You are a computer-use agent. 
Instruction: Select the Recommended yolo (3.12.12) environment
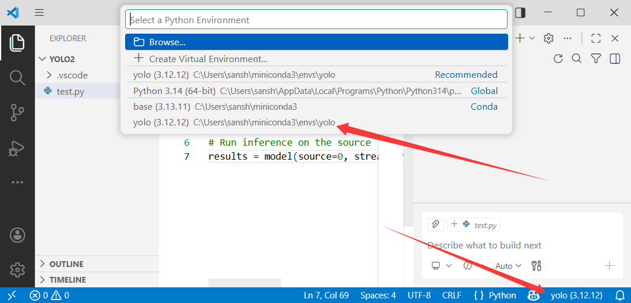pos(316,75)
